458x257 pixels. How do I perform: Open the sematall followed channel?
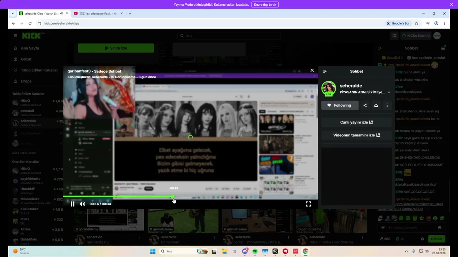[x=38, y=113]
